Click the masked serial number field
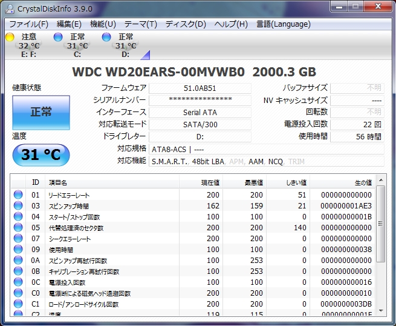 [200, 101]
